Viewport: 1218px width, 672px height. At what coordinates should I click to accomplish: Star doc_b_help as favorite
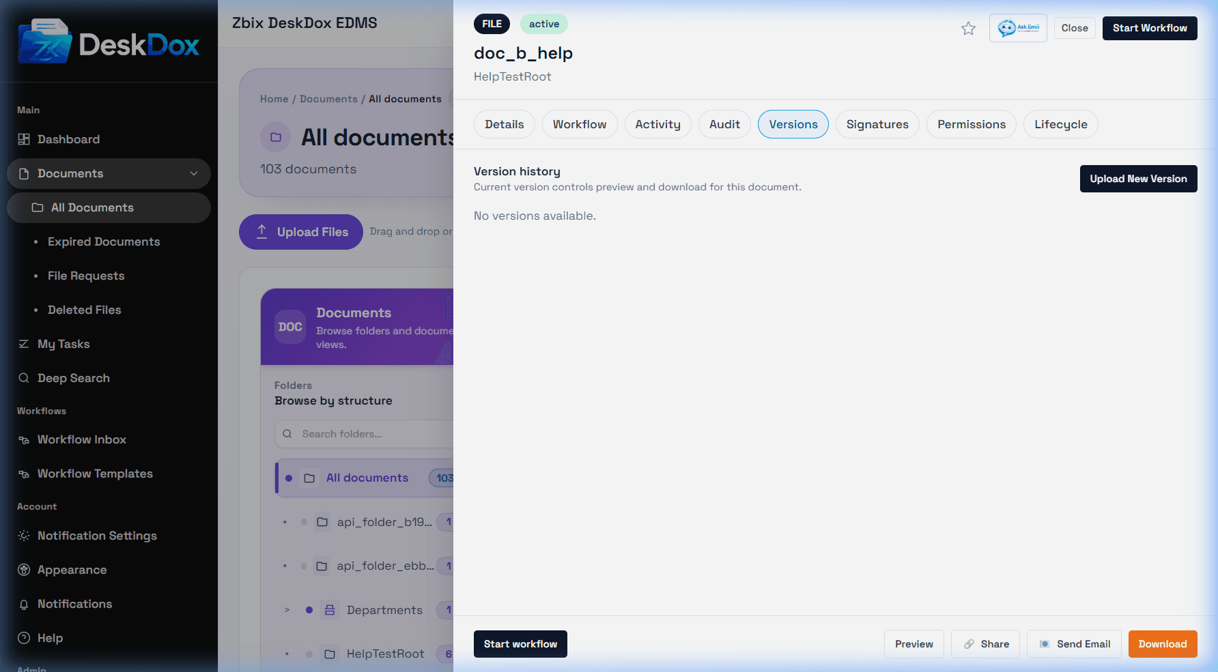pos(968,29)
